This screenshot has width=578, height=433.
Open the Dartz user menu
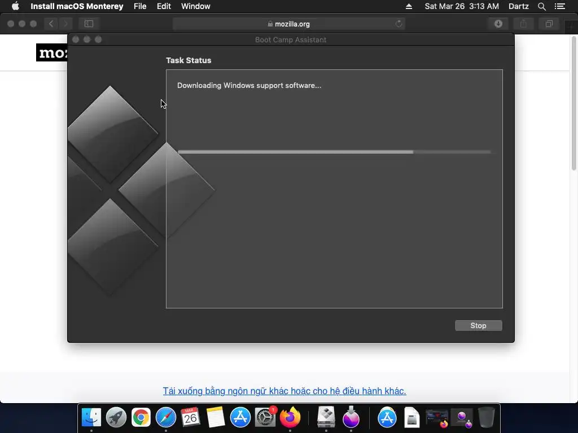coord(518,6)
